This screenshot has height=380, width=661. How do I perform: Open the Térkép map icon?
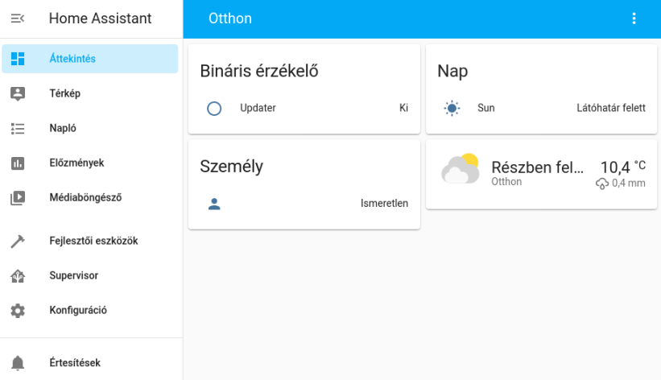point(18,93)
